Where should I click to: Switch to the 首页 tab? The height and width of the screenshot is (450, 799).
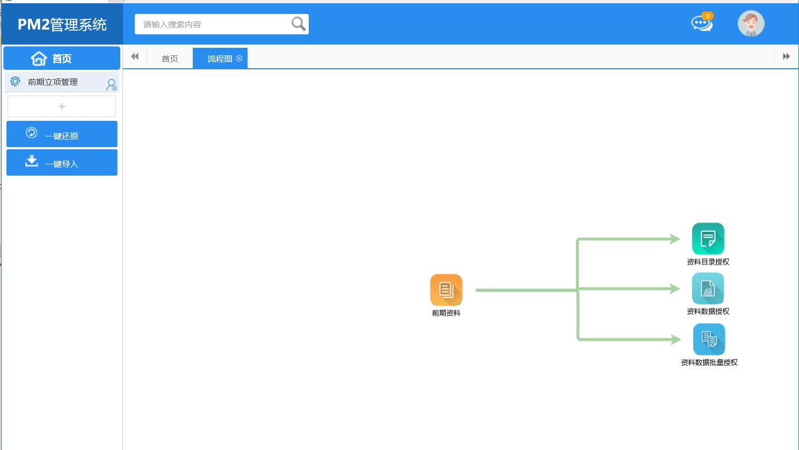point(170,59)
